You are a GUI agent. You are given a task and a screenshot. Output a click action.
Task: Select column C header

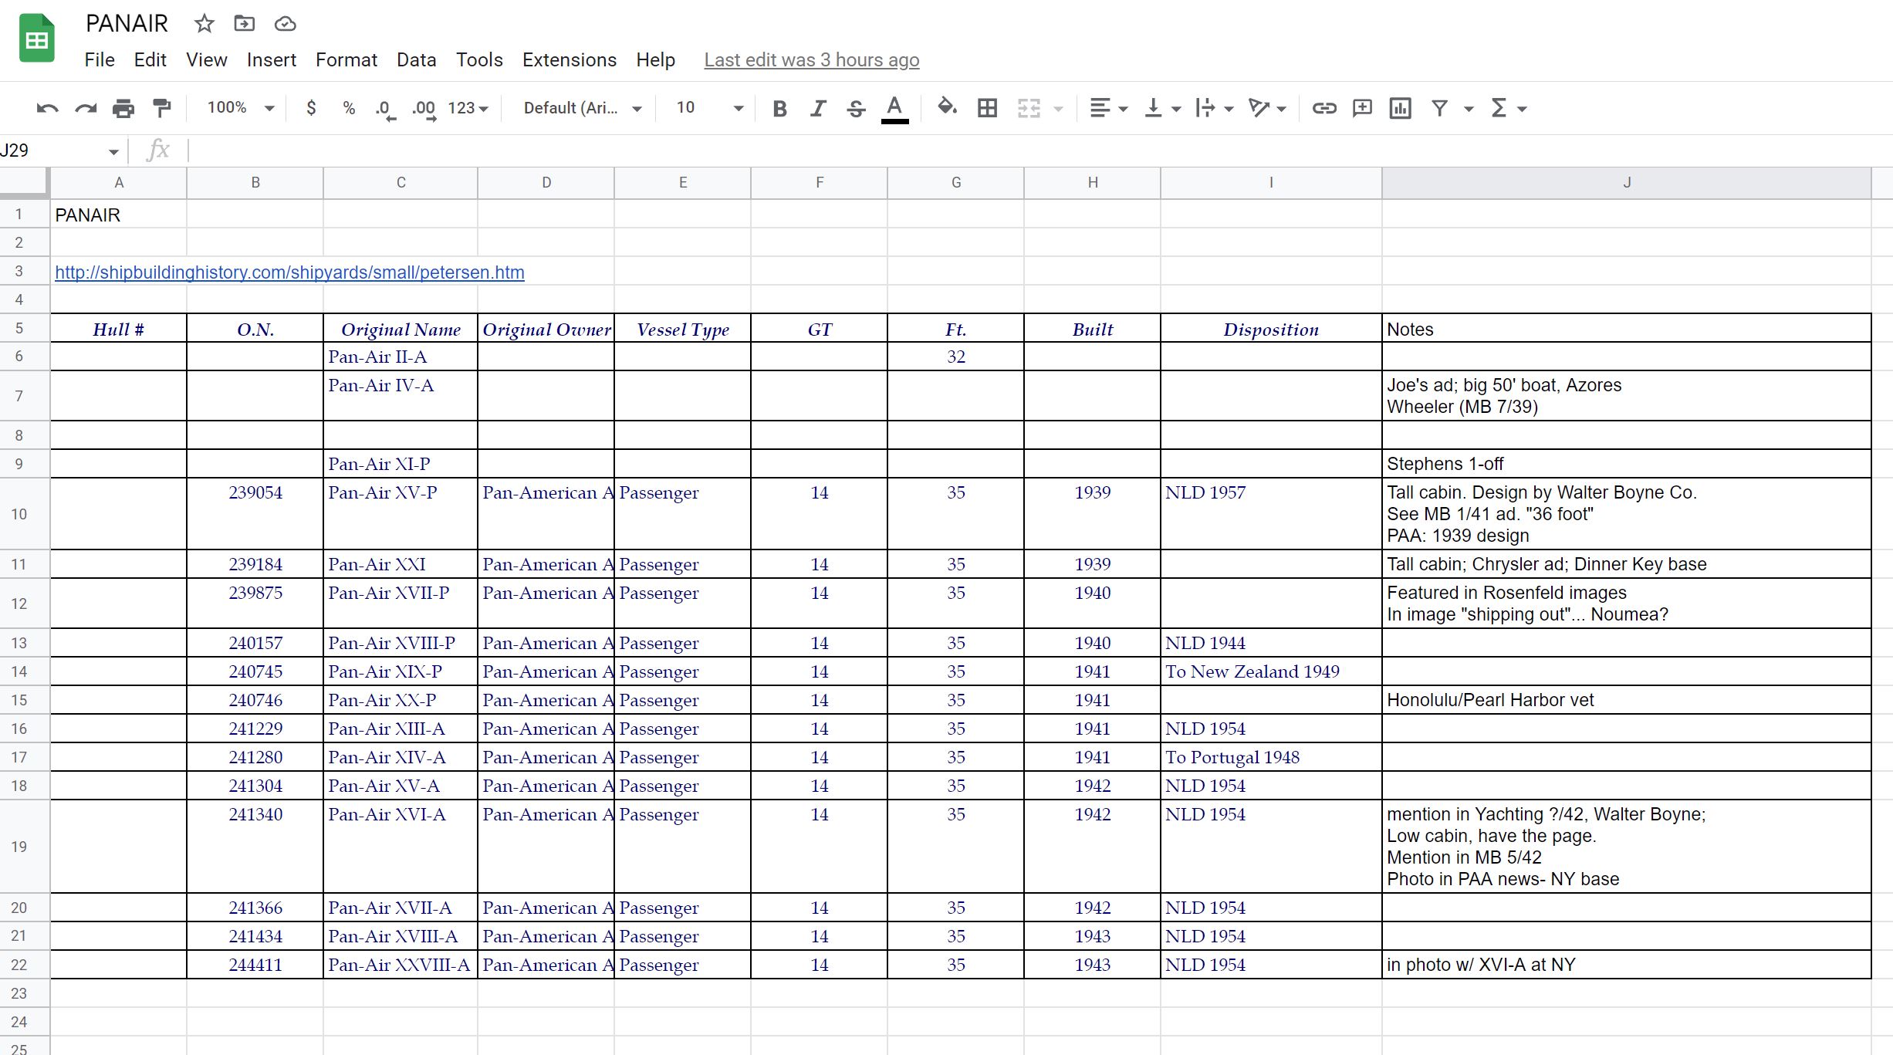click(401, 183)
